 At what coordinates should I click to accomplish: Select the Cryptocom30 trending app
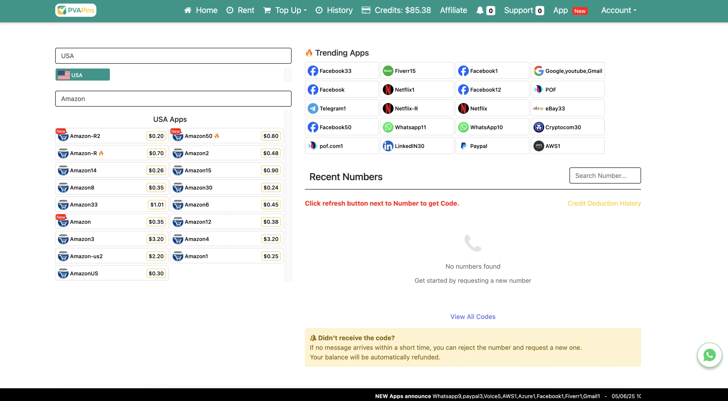[x=568, y=127]
